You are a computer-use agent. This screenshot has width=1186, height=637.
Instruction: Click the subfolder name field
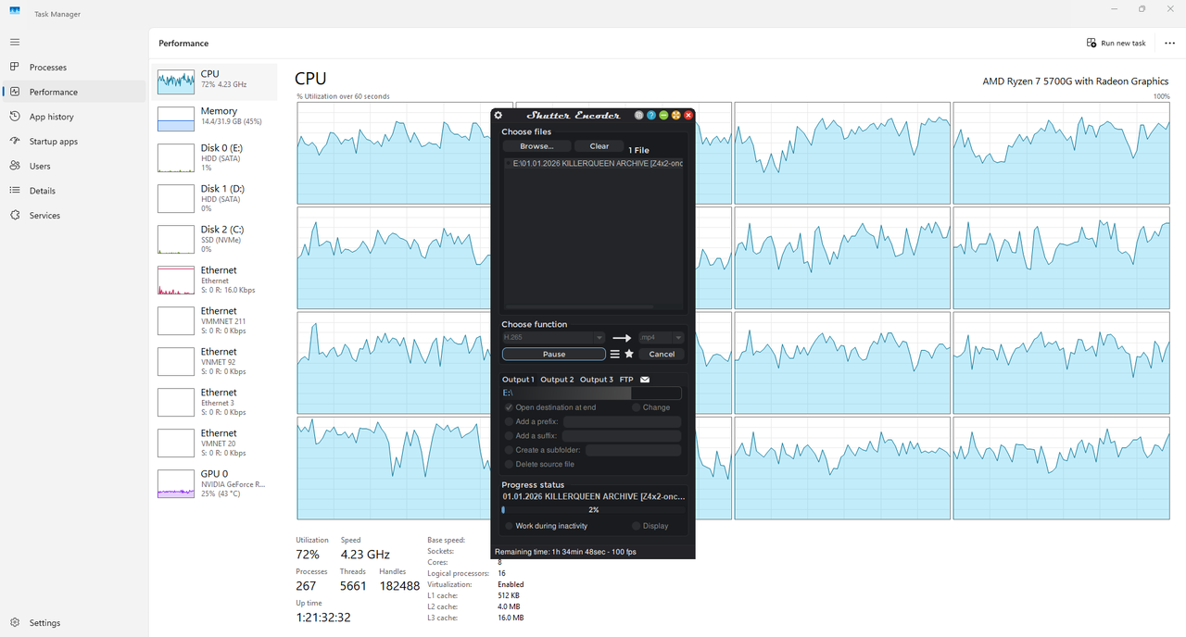tap(633, 450)
